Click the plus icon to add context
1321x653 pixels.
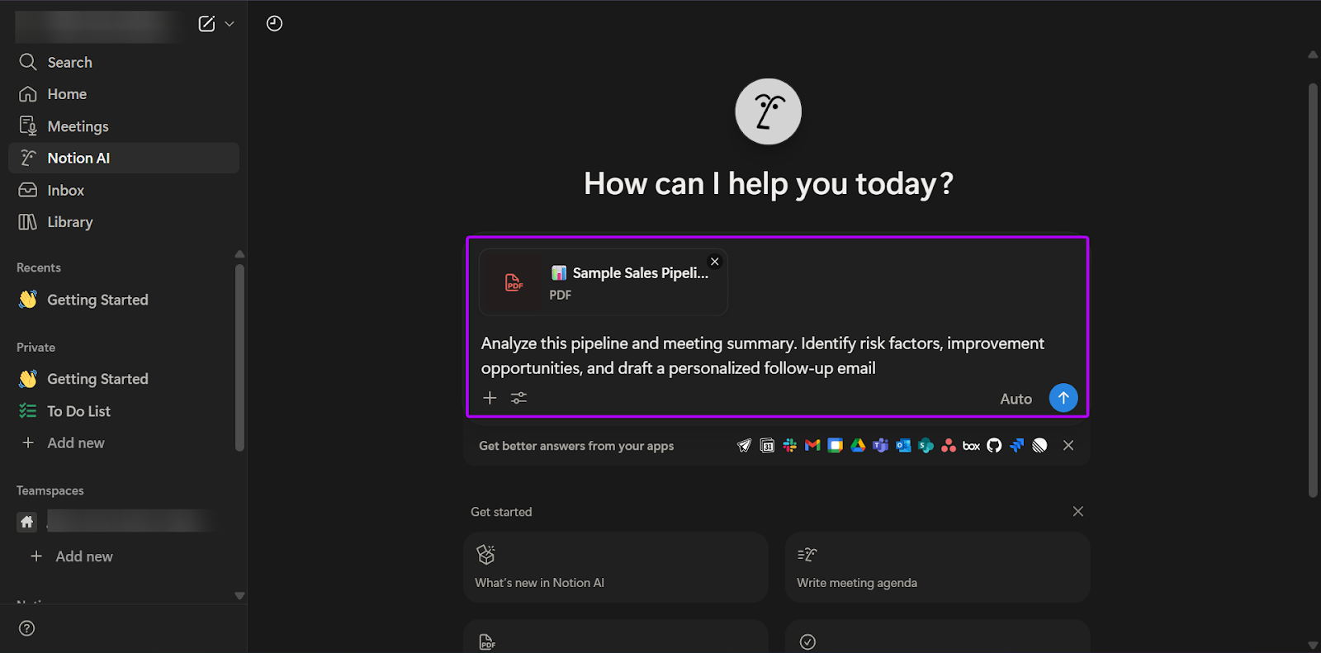click(x=490, y=398)
